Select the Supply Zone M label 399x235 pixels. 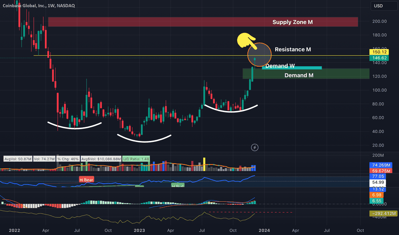click(x=292, y=22)
